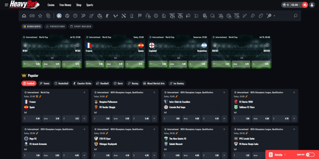319x159 pixels.
Task: Filter popular events by Counter-Strike
Action: (x=82, y=83)
